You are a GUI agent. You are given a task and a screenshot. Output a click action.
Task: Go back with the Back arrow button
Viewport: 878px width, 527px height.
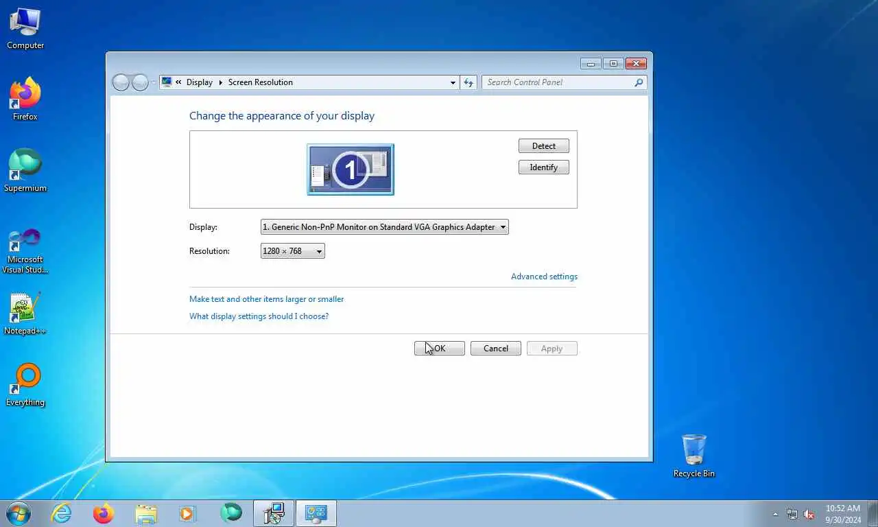coord(121,82)
